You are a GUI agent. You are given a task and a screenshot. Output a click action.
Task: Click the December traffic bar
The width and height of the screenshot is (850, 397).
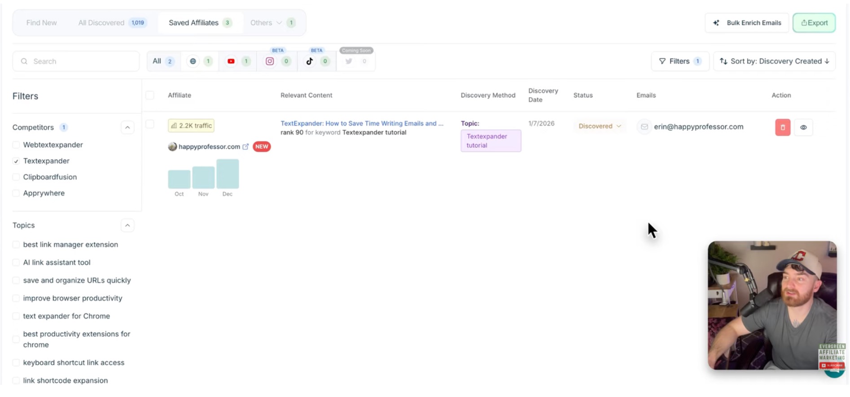coord(228,174)
